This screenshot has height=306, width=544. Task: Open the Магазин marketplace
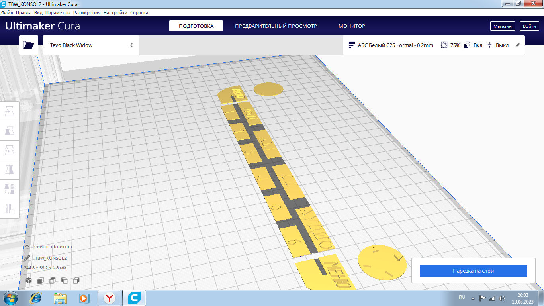point(502,26)
